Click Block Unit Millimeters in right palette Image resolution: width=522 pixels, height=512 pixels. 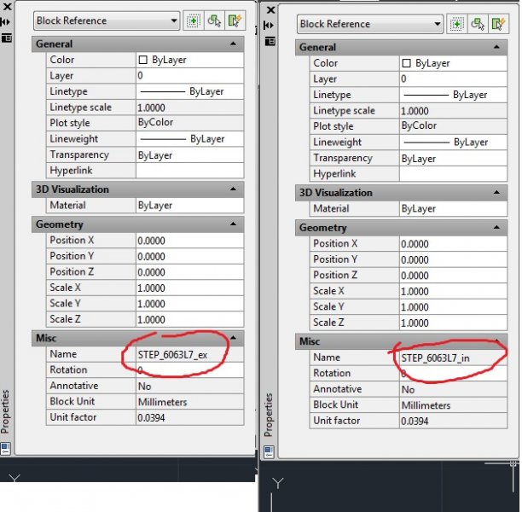coord(454,404)
